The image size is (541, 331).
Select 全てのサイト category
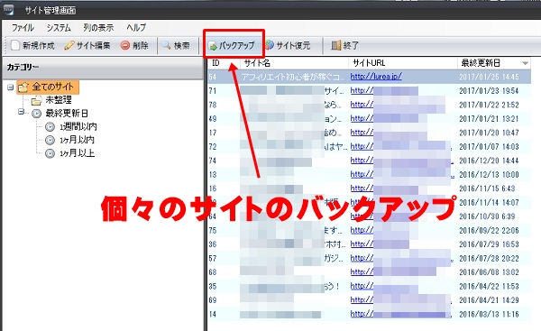pos(53,87)
